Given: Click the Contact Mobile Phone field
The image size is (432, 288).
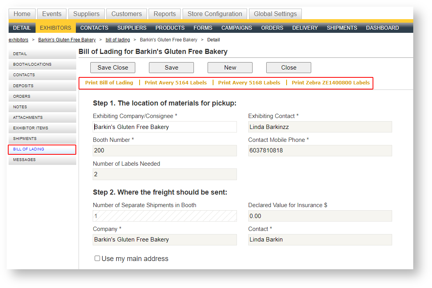Looking at the screenshot, I should point(320,151).
